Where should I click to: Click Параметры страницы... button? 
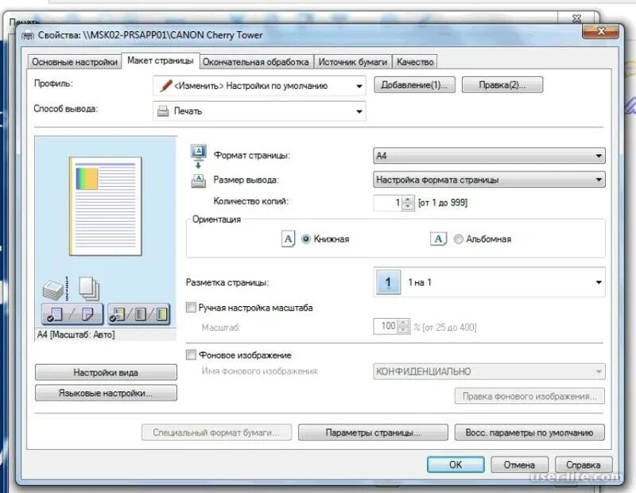(373, 433)
